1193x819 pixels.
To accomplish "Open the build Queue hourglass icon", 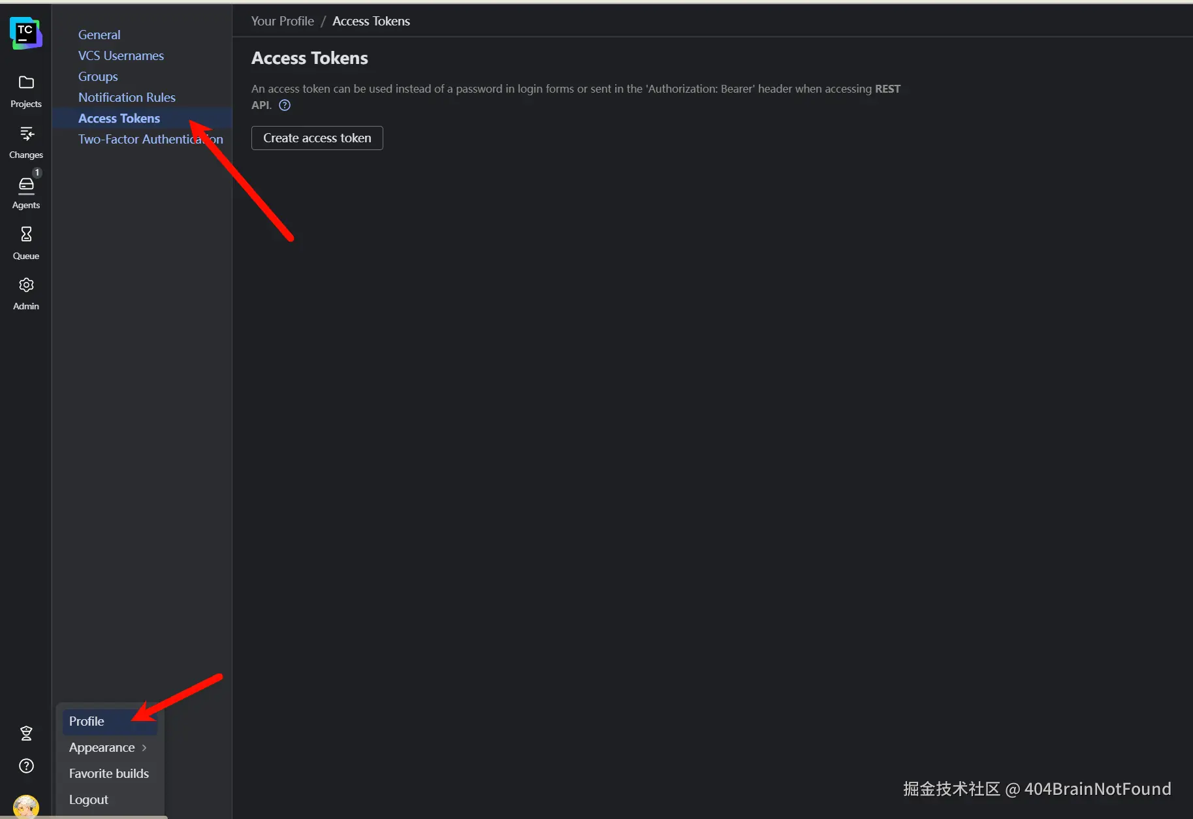I will 26,234.
